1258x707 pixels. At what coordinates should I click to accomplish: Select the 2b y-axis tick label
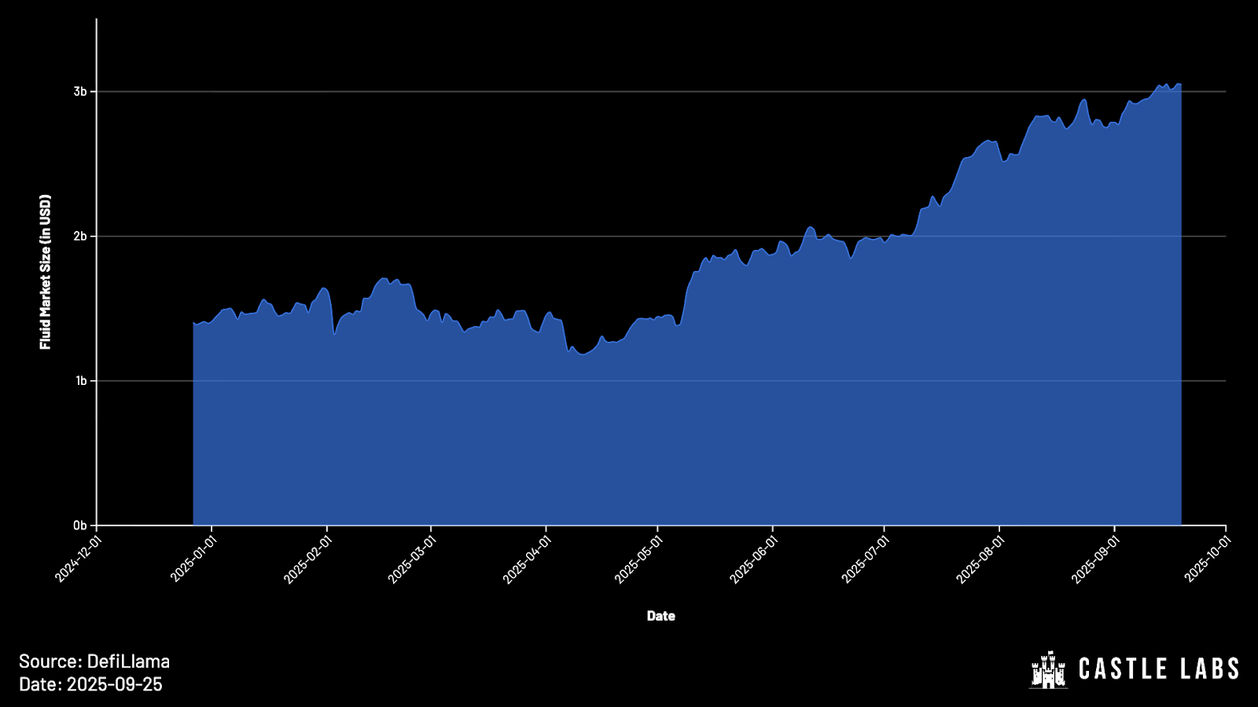point(80,236)
